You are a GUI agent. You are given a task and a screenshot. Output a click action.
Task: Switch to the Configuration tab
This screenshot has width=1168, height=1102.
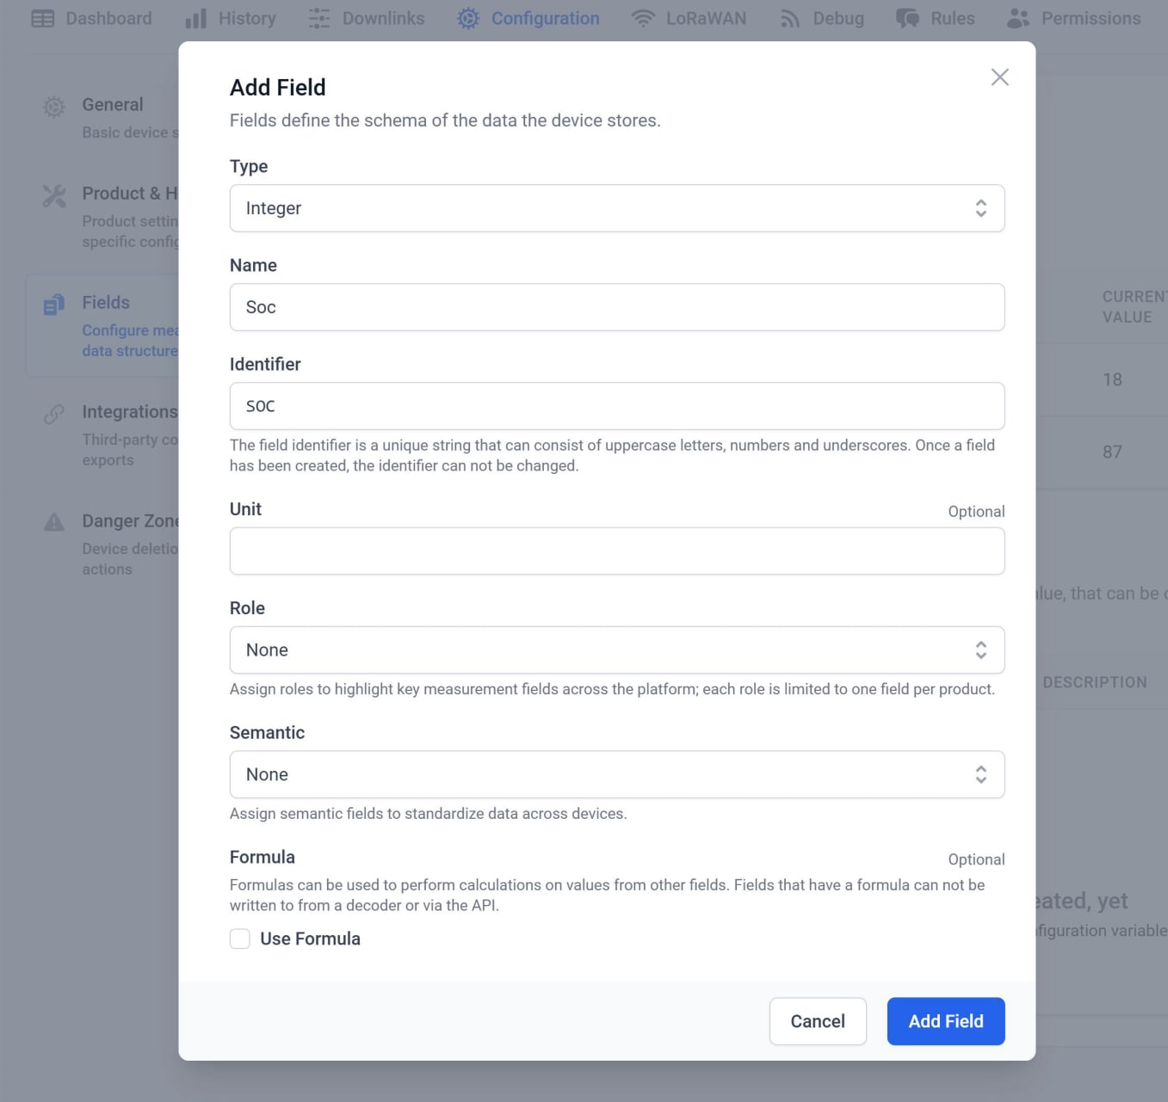click(467, 18)
